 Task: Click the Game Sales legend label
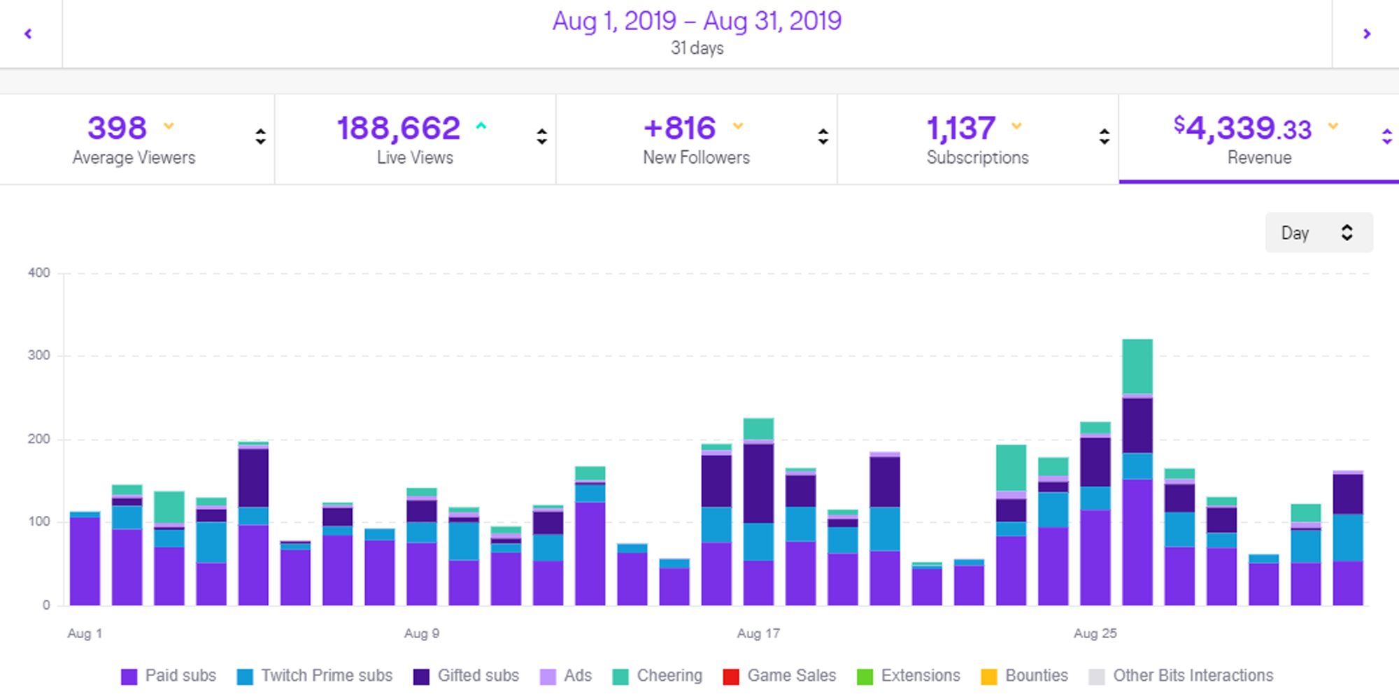point(792,676)
